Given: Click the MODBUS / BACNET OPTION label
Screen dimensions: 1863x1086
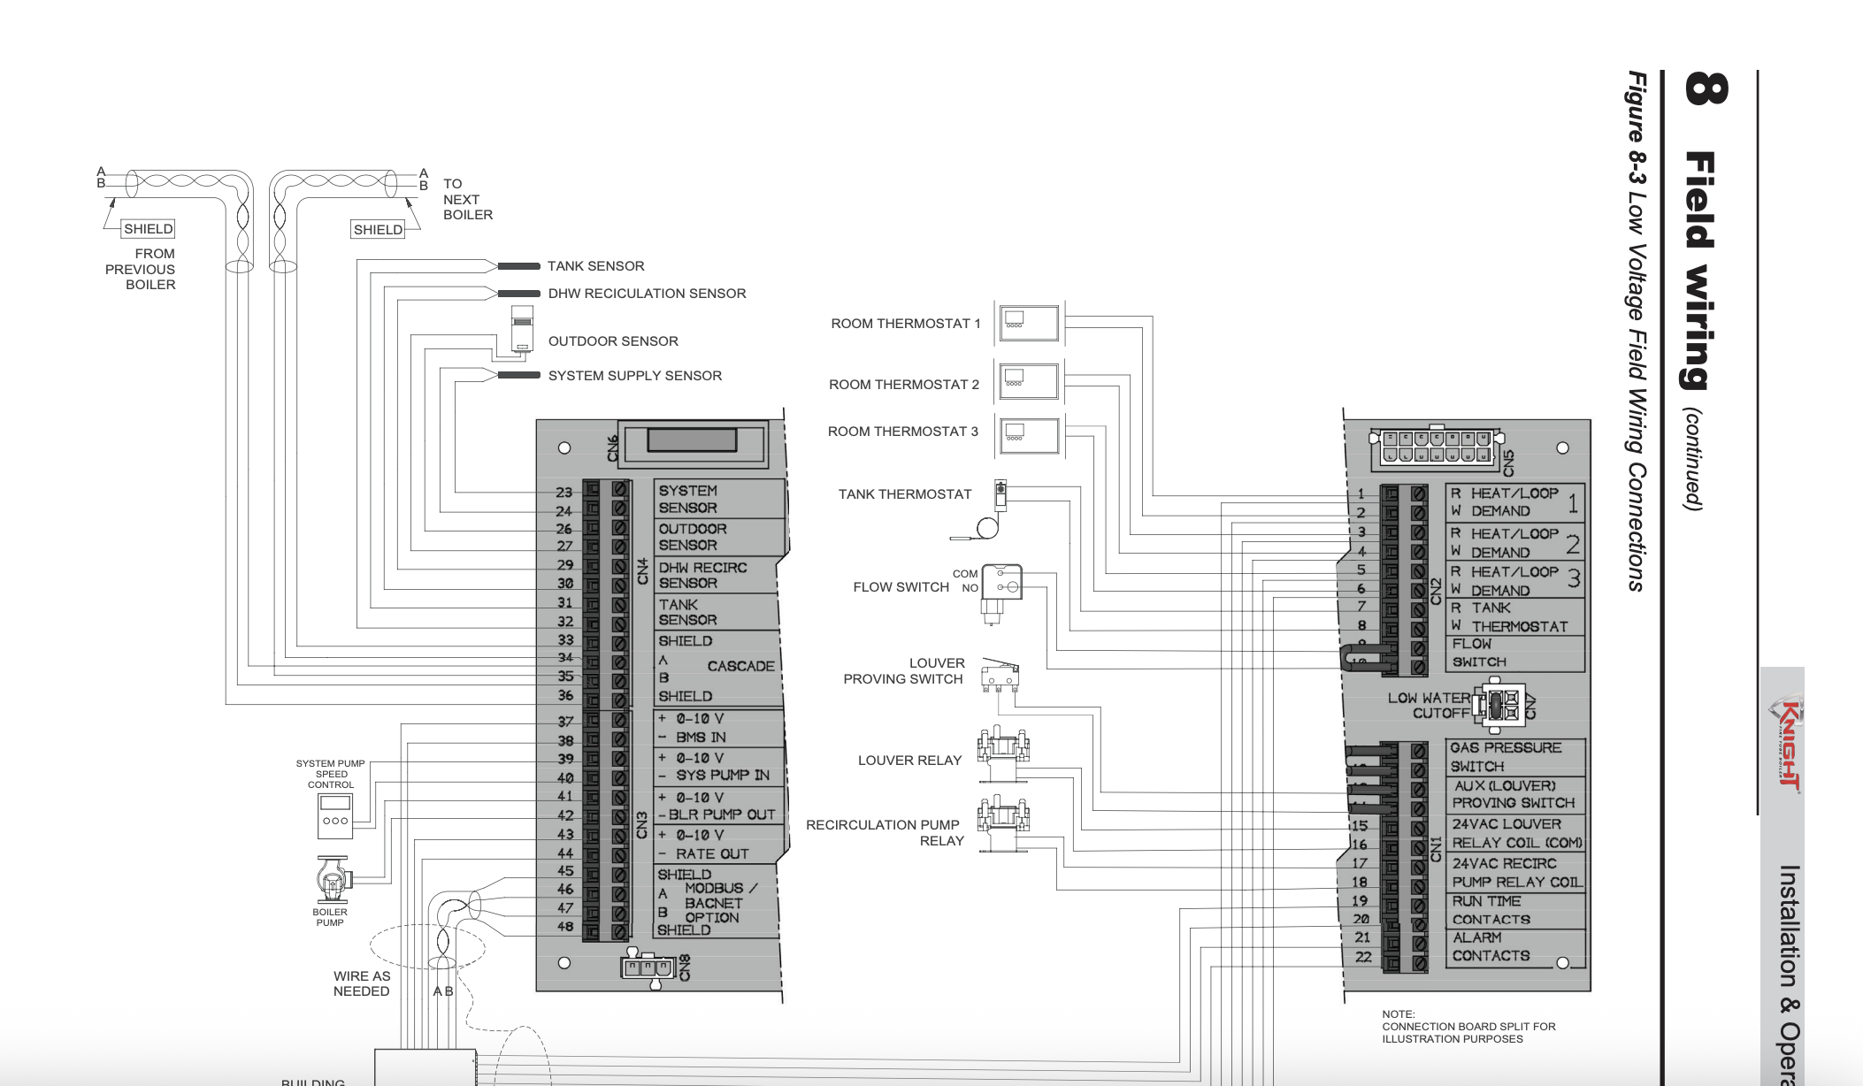Looking at the screenshot, I should (x=718, y=903).
